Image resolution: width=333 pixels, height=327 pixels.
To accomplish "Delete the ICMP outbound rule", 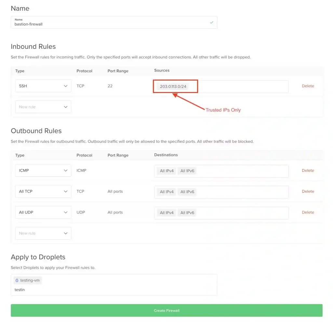I will click(308, 171).
